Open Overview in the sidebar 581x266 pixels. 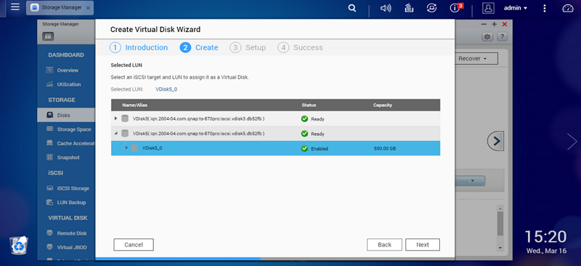tap(68, 70)
